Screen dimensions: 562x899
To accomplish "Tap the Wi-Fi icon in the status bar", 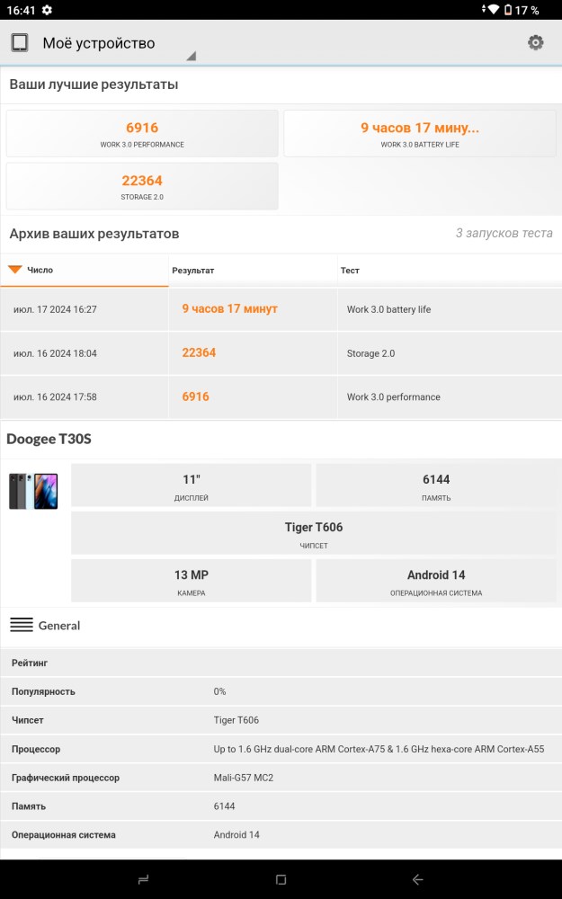I will pos(493,10).
